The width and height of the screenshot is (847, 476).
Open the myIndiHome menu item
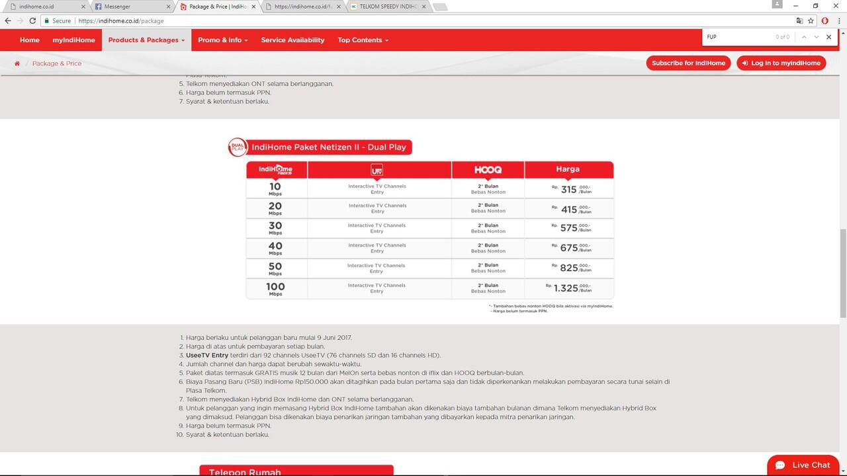tap(74, 40)
